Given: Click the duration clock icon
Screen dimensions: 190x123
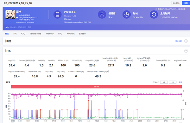Looking at the screenshot, I should coord(127,15).
